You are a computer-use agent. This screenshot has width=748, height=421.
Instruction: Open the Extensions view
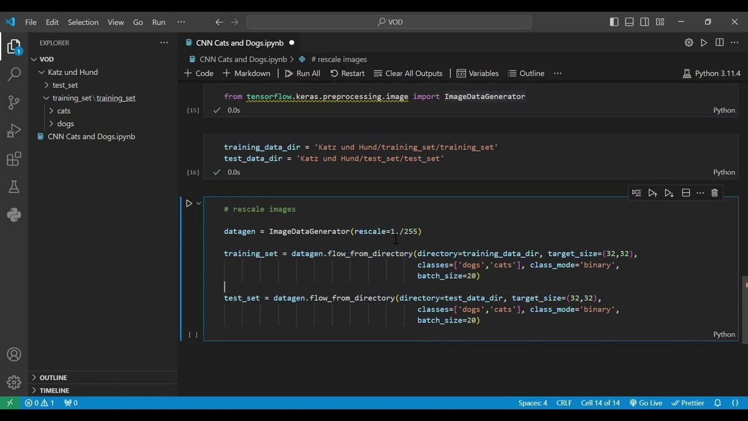[14, 159]
